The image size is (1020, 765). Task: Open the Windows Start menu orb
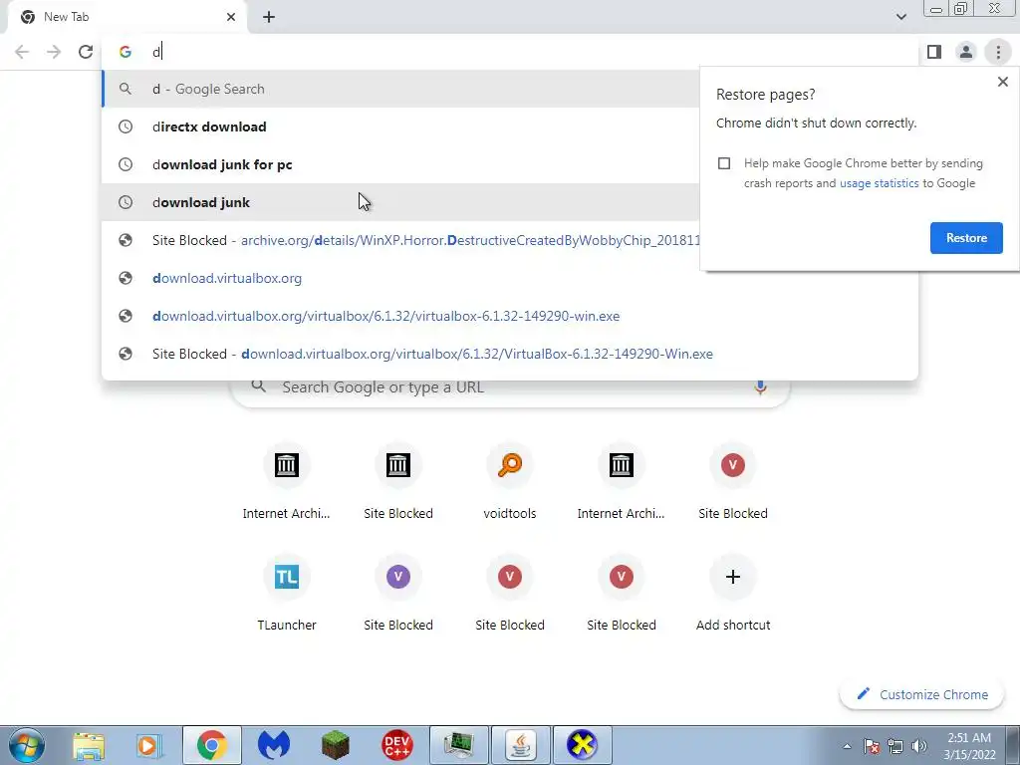[27, 745]
